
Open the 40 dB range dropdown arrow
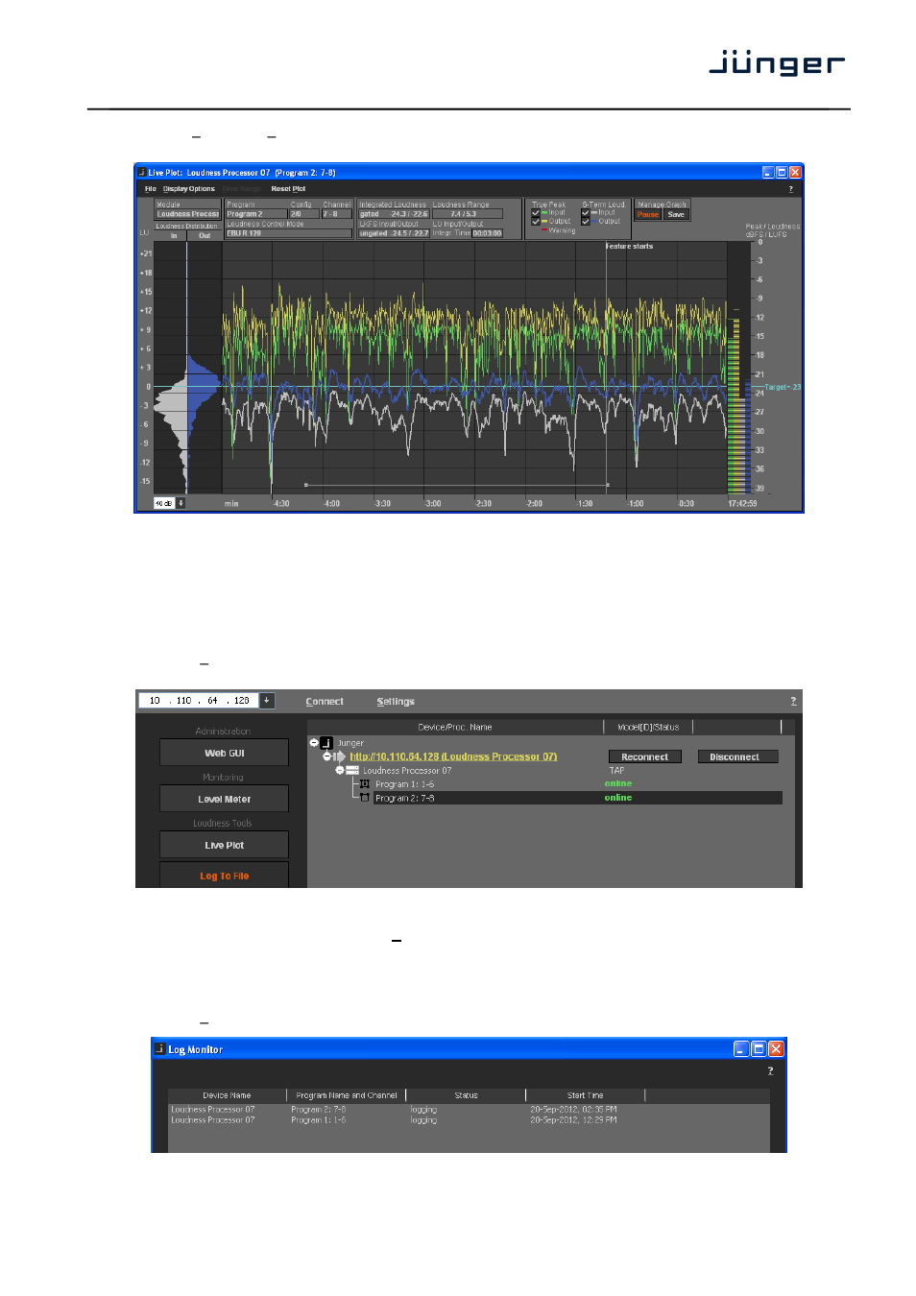(x=181, y=503)
